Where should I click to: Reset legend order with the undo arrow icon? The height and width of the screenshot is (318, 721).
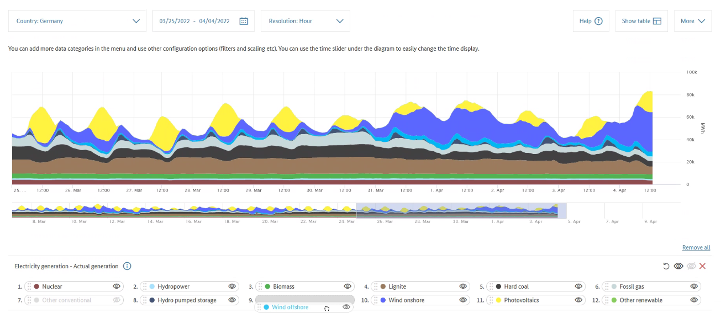point(666,266)
